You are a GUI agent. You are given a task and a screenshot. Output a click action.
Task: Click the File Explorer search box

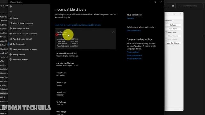click(190, 6)
